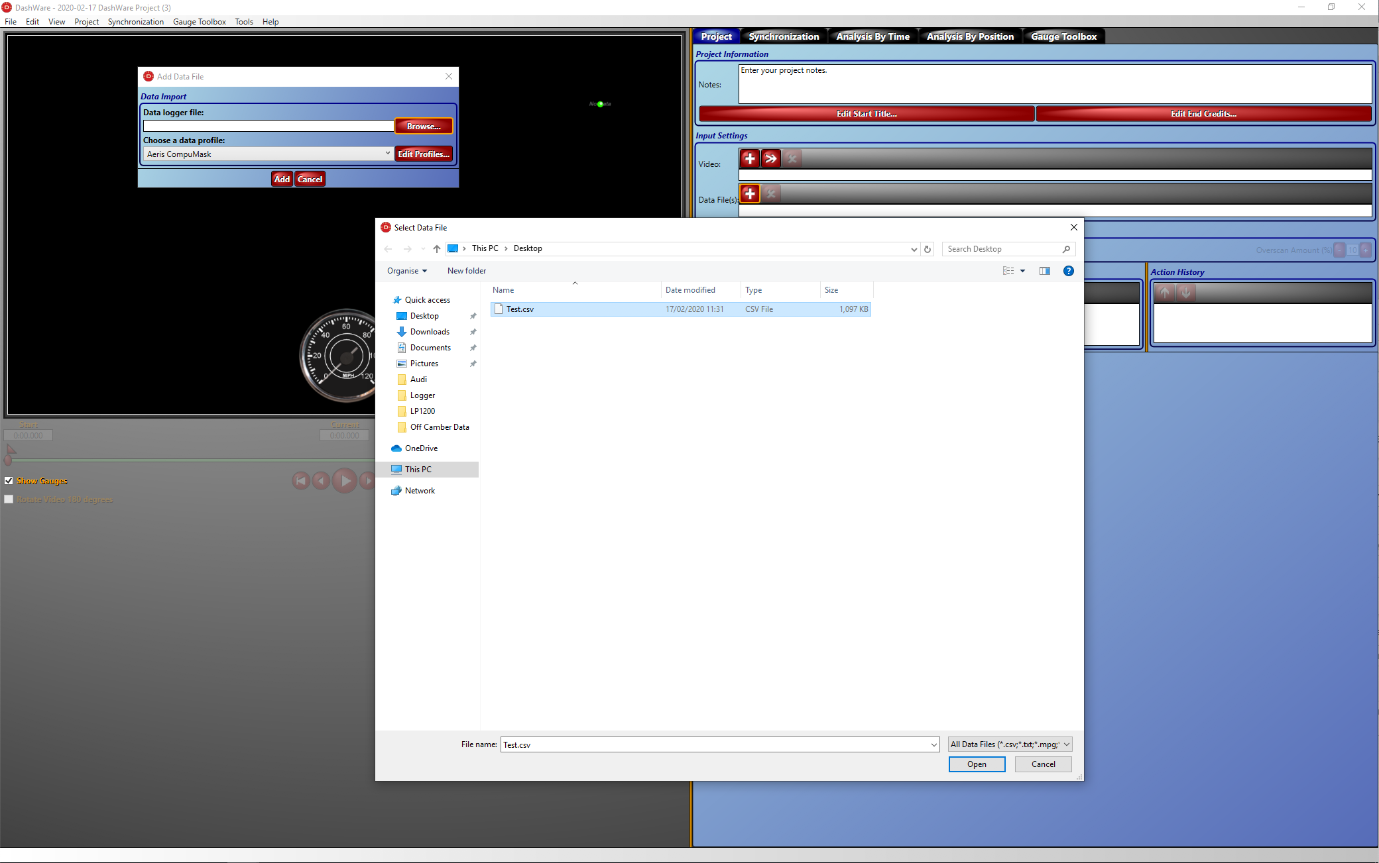Select the Test.csv file entry
The width and height of the screenshot is (1379, 863).
point(520,309)
